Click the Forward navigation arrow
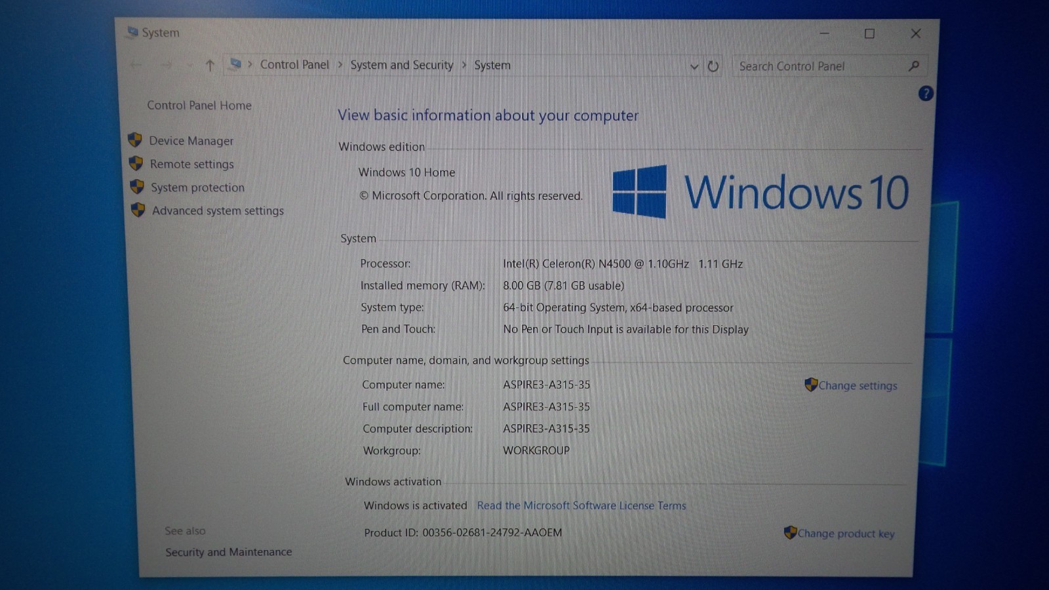This screenshot has height=590, width=1049. tap(167, 64)
